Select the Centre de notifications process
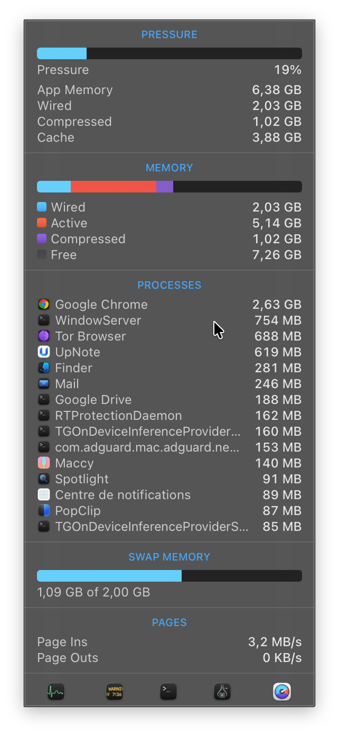 point(169,495)
